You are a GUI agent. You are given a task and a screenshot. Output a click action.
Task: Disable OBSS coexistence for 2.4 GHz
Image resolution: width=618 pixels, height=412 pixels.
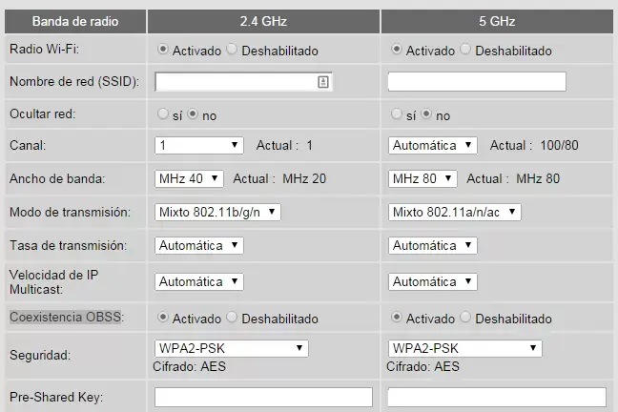coord(233,318)
